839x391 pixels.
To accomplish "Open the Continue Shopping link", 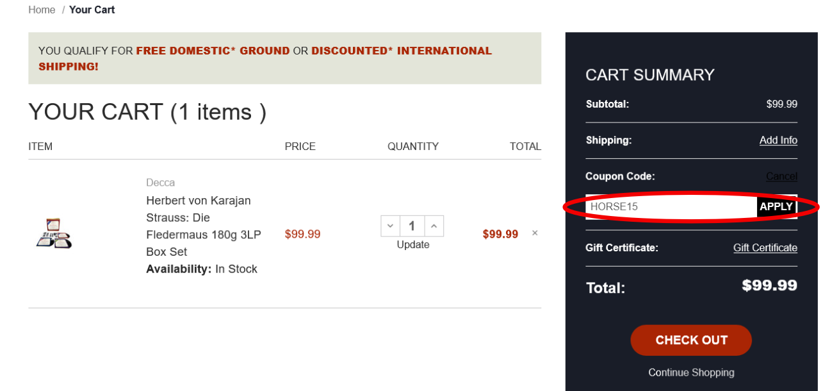I will coord(691,372).
